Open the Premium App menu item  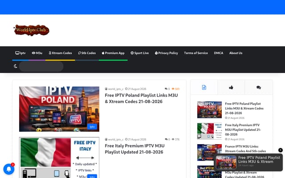[113, 53]
